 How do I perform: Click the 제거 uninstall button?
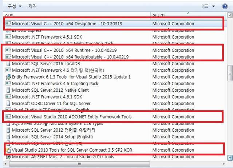pos(32,6)
